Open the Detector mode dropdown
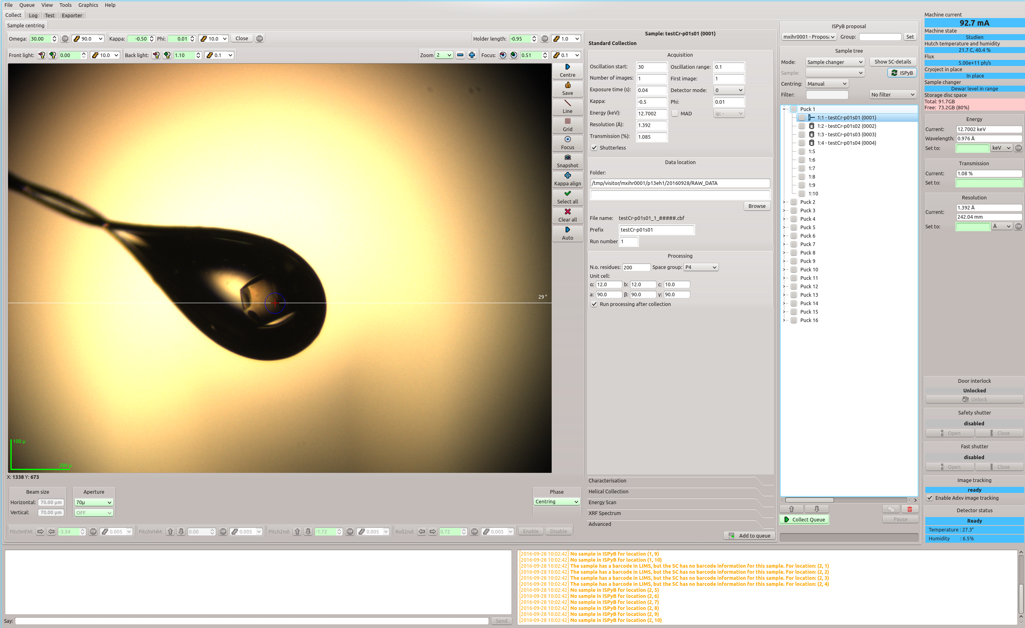 [729, 90]
